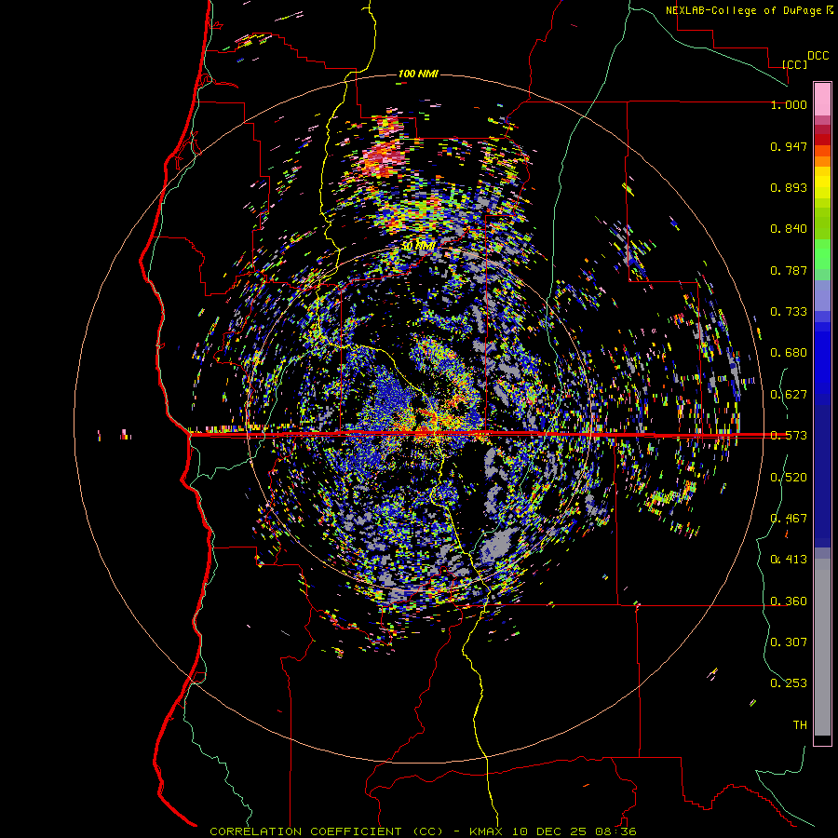Screen dimensions: 838x838
Task: Click the 0.307 color scale value
Action: click(x=789, y=642)
